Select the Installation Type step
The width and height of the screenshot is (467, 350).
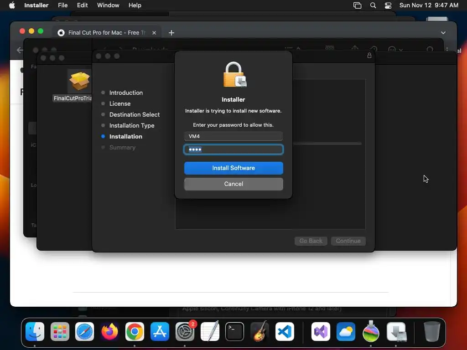(x=132, y=126)
